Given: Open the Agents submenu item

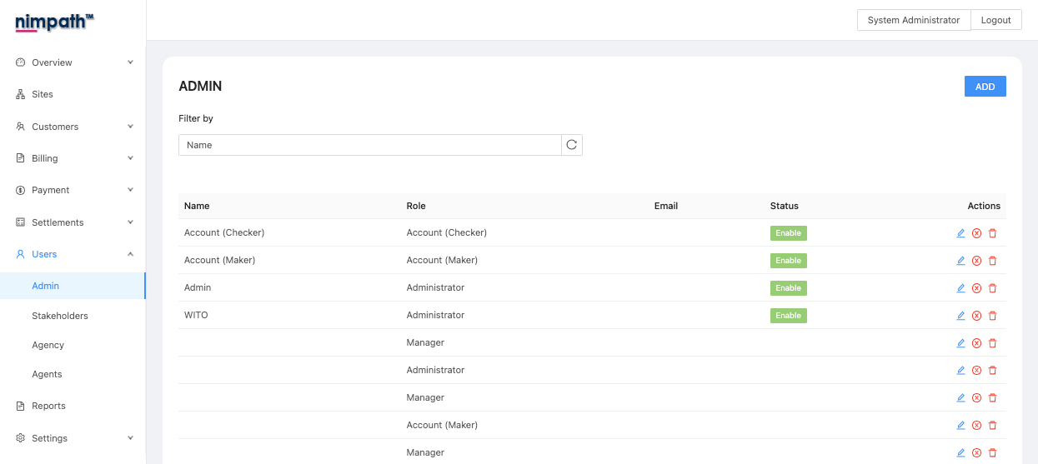Looking at the screenshot, I should [x=47, y=374].
